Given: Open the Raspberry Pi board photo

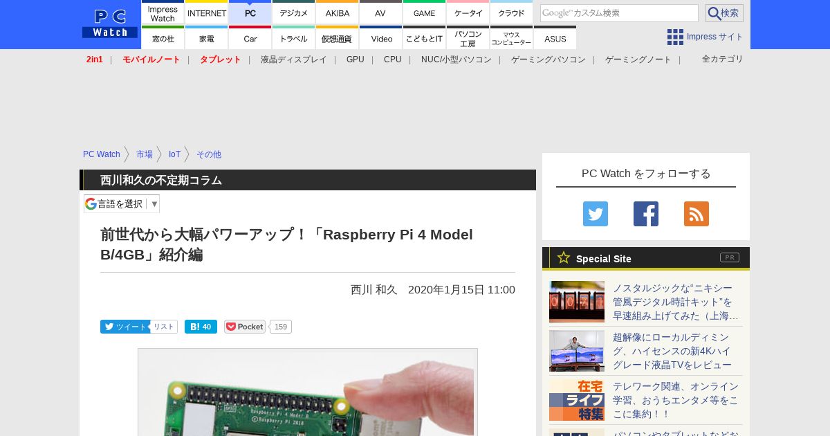Looking at the screenshot, I should [x=308, y=392].
